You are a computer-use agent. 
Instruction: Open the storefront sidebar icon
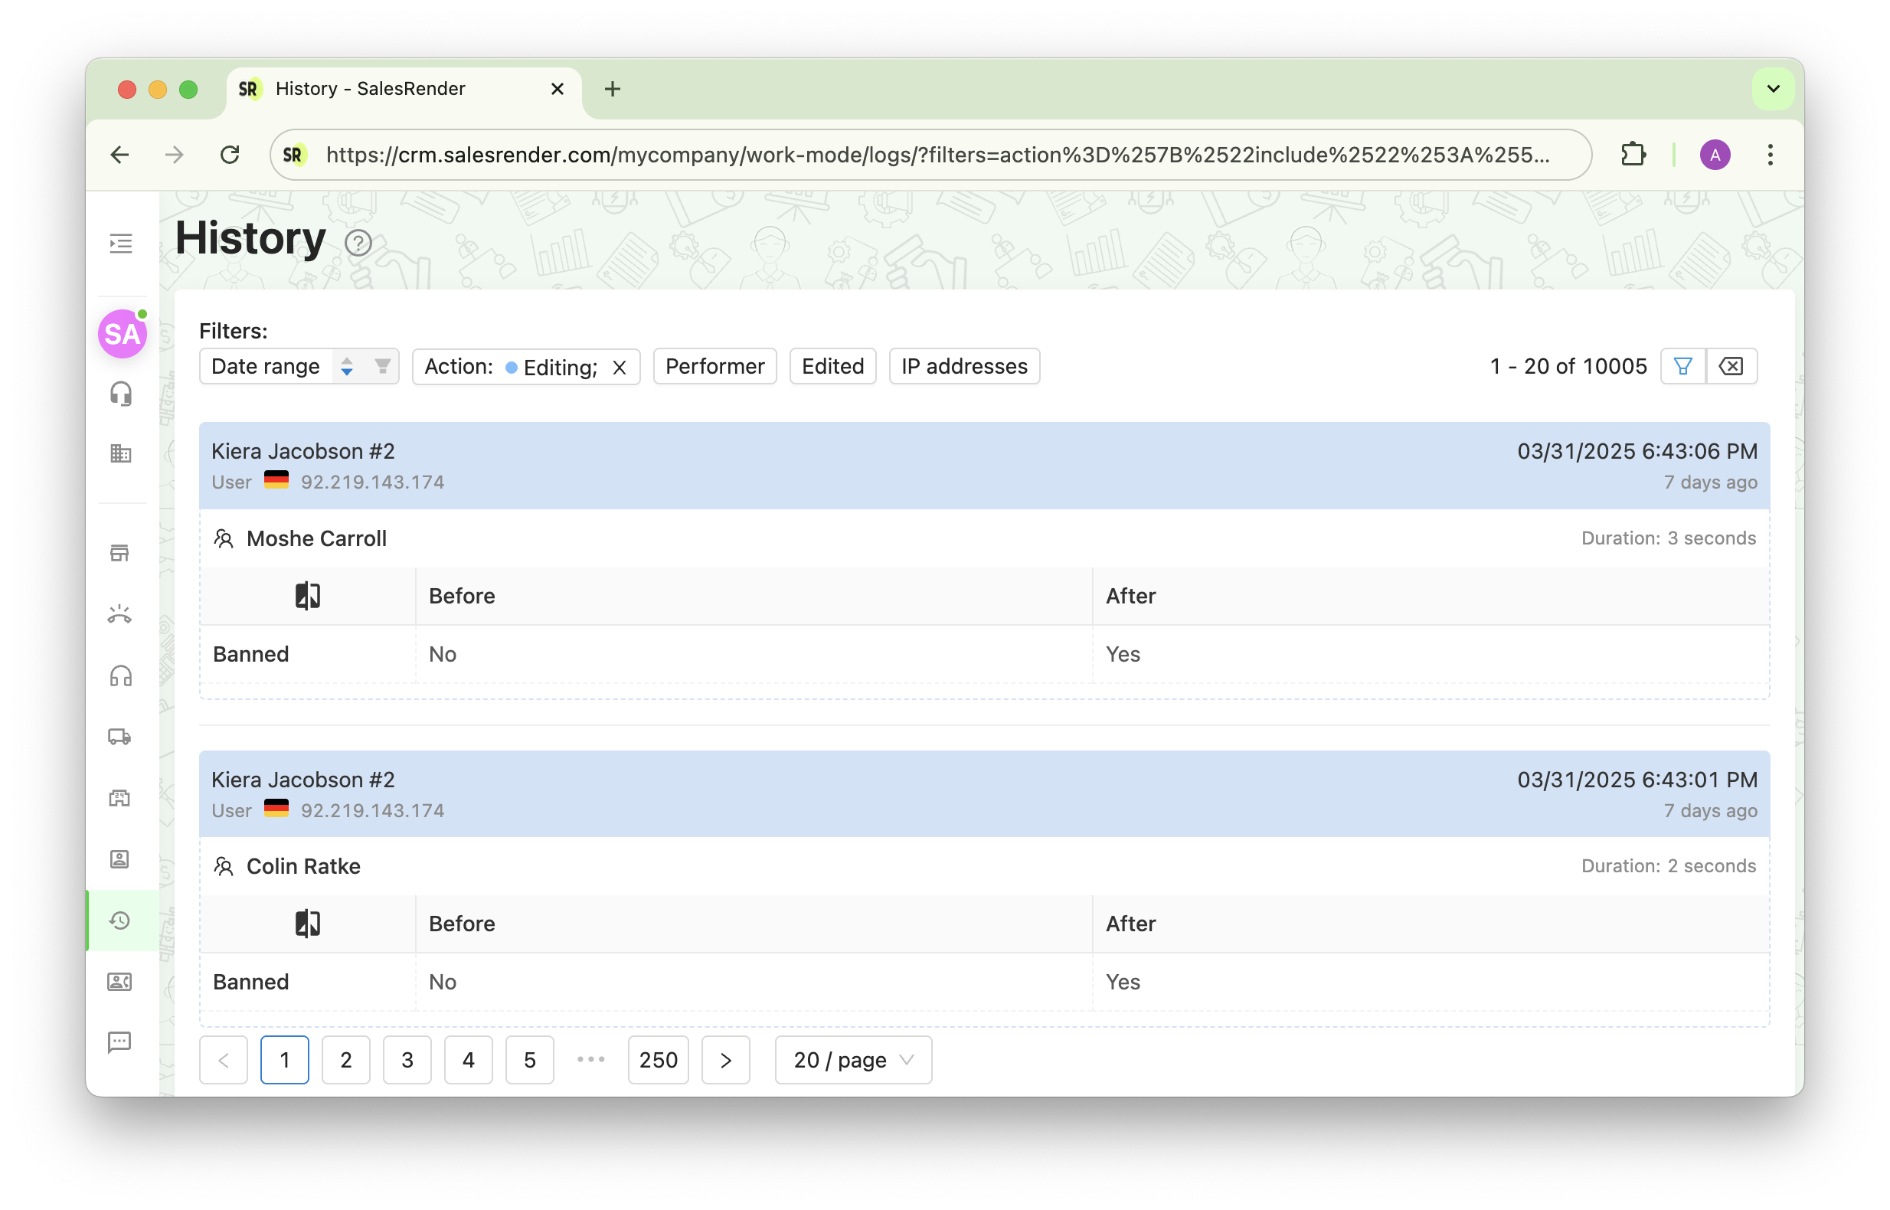click(x=119, y=553)
